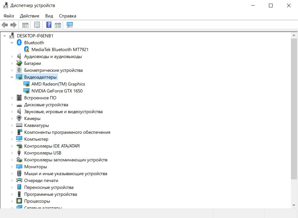This screenshot has height=218, width=298.
Task: Select AMD Radeon(TM) Graphics adapter
Action: coord(58,84)
